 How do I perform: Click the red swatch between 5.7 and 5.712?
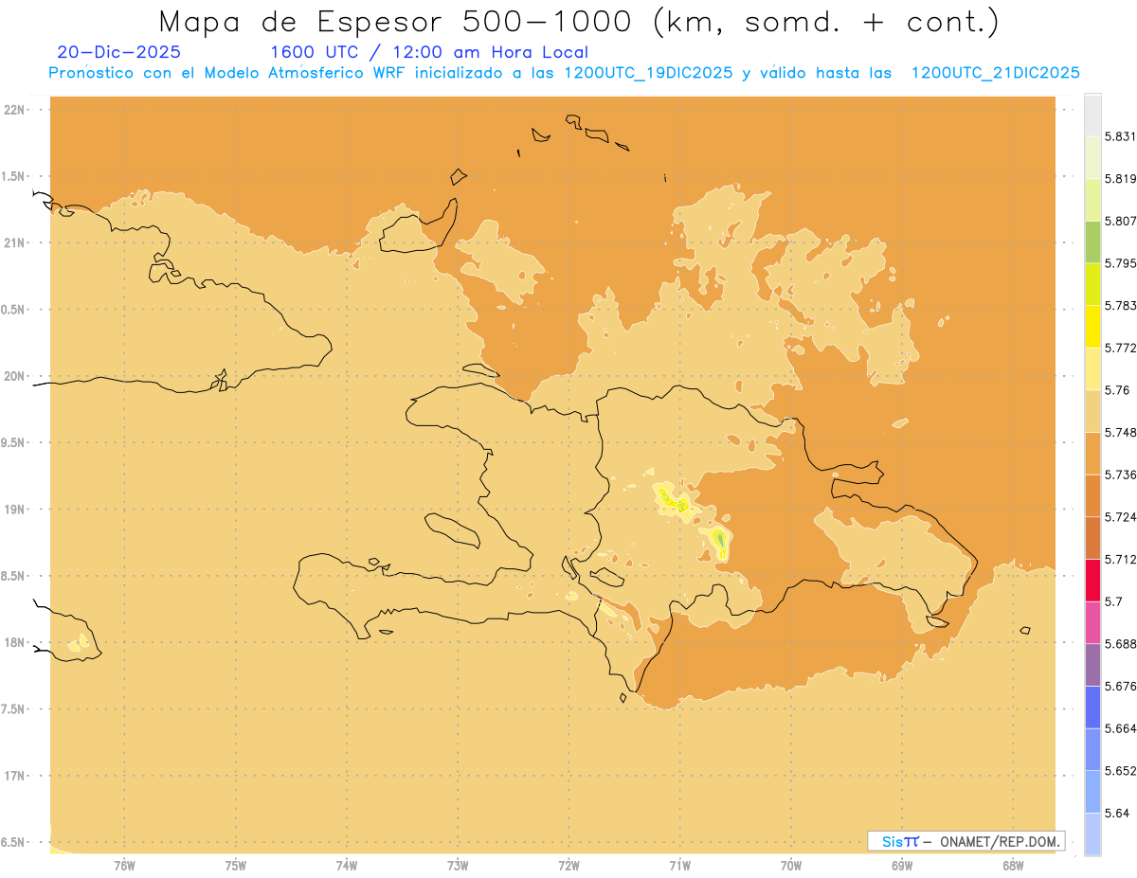pyautogui.click(x=1092, y=580)
